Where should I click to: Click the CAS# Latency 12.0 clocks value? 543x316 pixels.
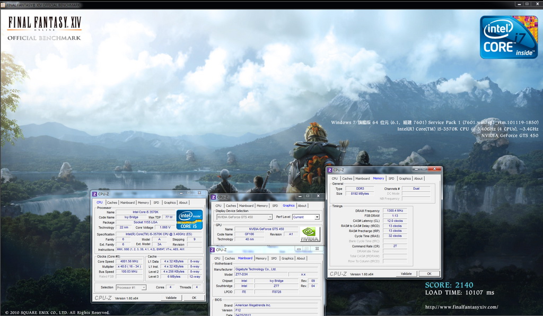coord(395,221)
